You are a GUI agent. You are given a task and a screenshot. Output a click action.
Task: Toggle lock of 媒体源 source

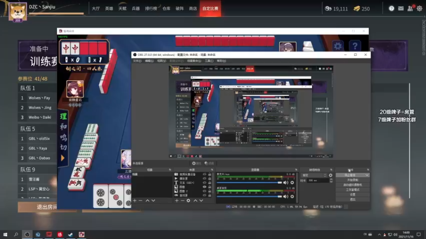click(x=209, y=178)
